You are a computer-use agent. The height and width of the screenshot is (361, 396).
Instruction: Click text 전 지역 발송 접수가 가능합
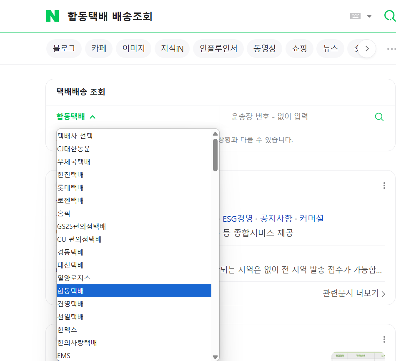pyautogui.click(x=331, y=270)
